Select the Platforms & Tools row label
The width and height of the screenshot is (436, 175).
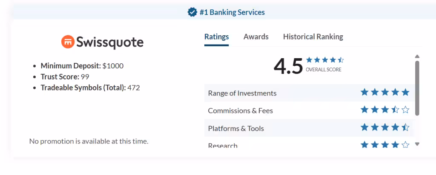(x=235, y=128)
